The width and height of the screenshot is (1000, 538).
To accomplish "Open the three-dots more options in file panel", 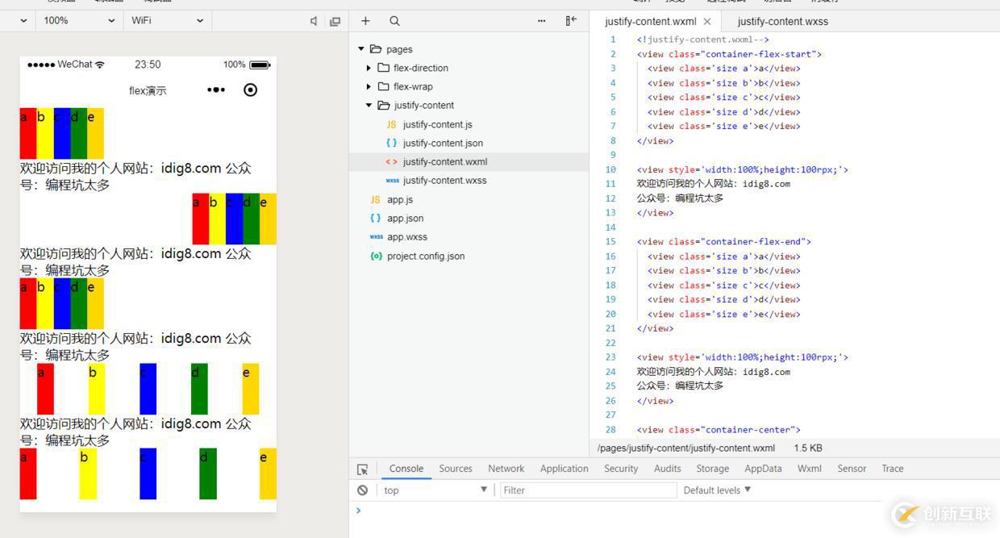I will pyautogui.click(x=541, y=21).
